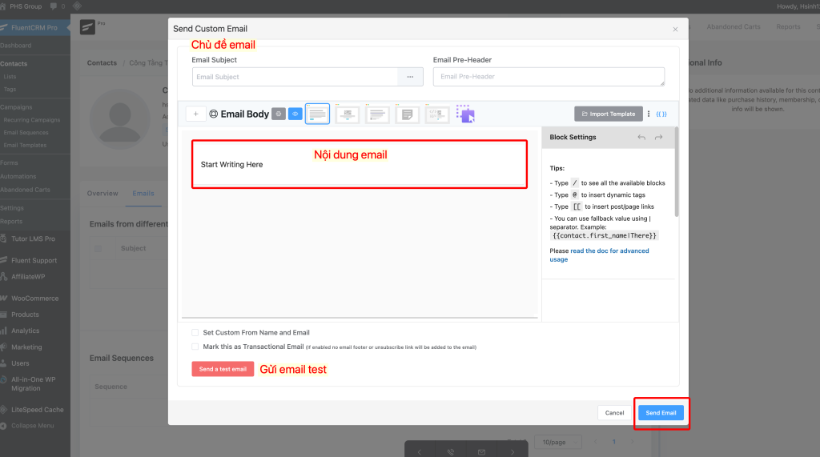Open the three-dot more options menu

point(649,114)
